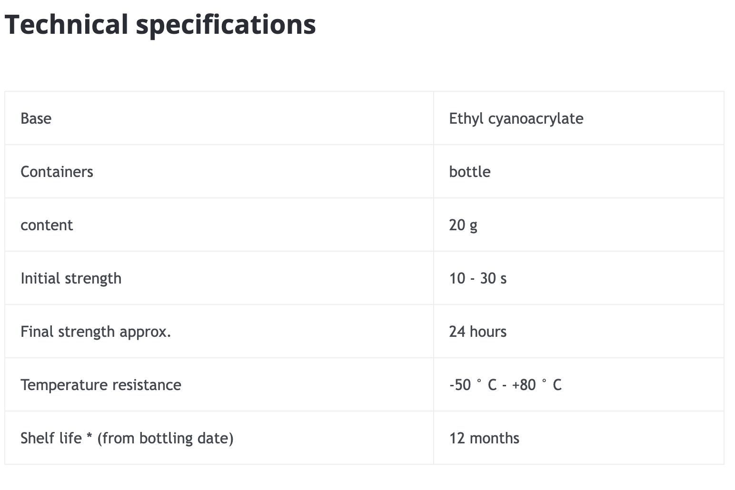The width and height of the screenshot is (735, 490).
Task: Click the Temperature resistance label
Action: pos(100,385)
